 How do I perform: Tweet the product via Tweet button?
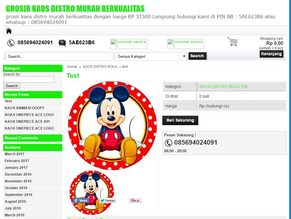107,200
